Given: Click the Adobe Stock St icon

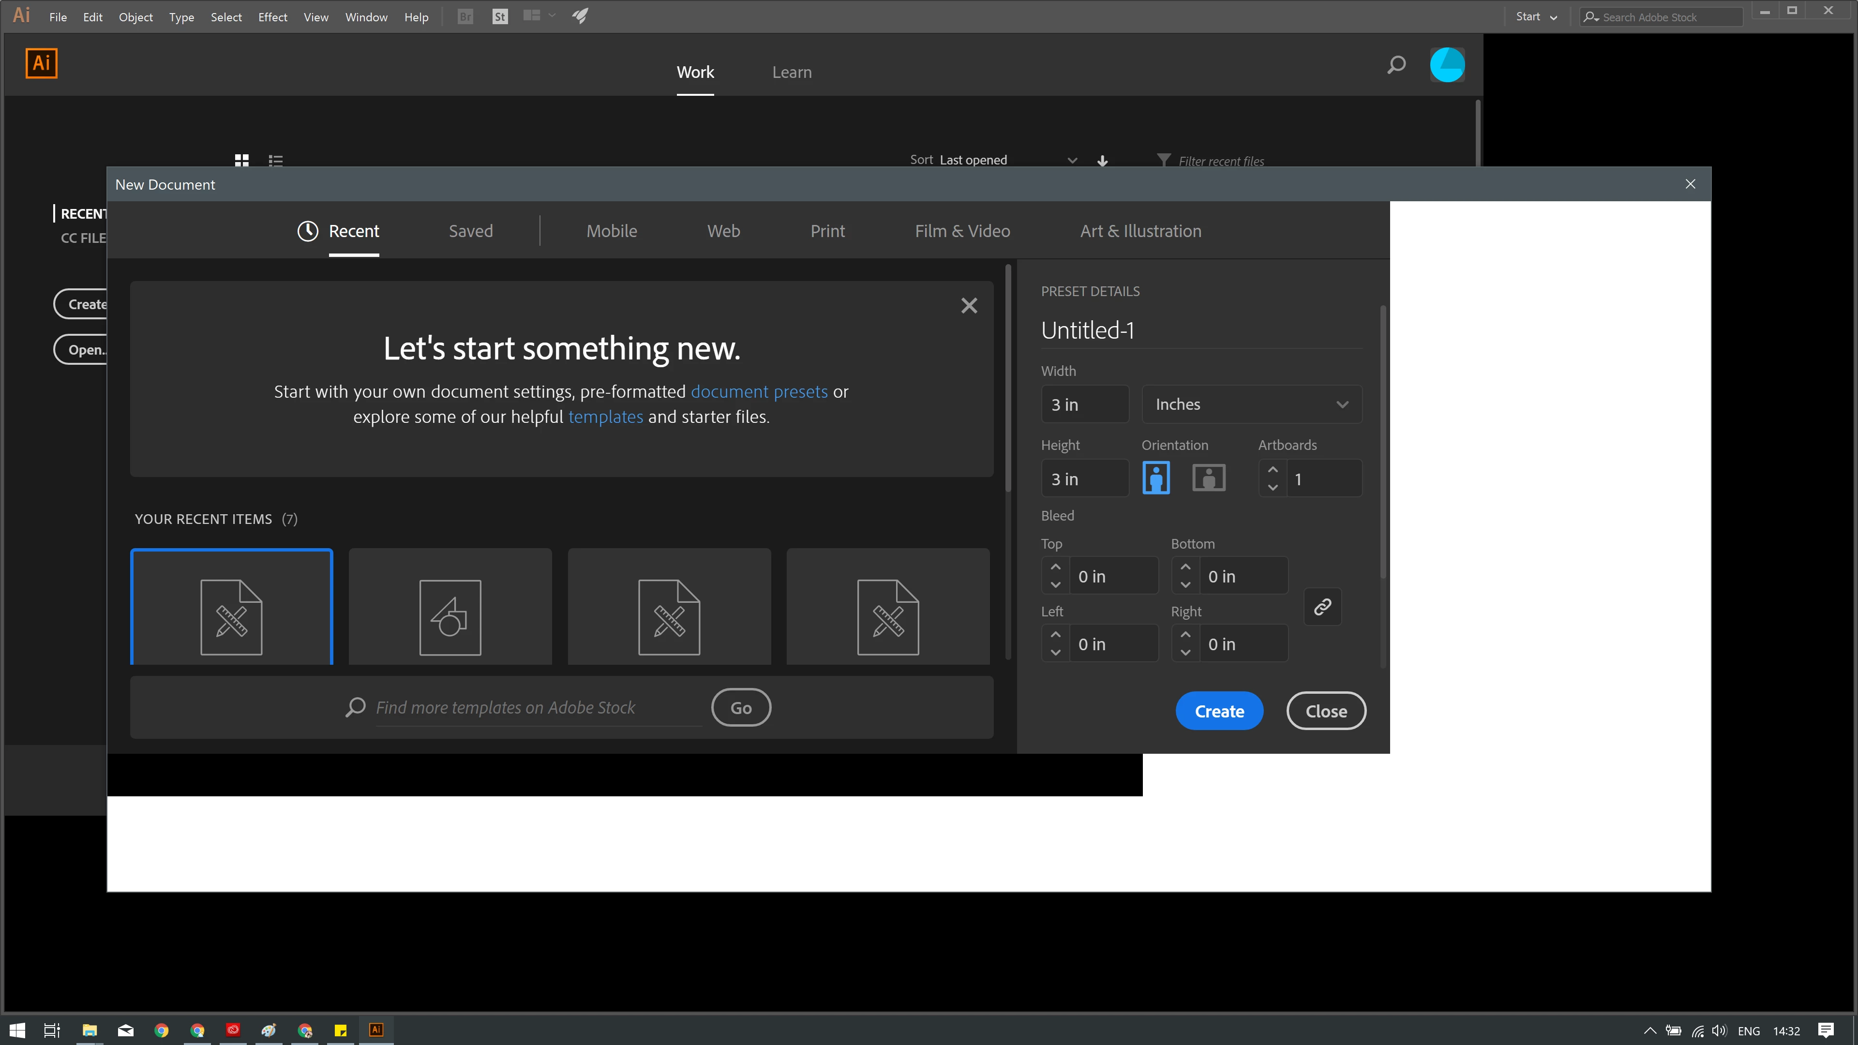Looking at the screenshot, I should click(500, 16).
